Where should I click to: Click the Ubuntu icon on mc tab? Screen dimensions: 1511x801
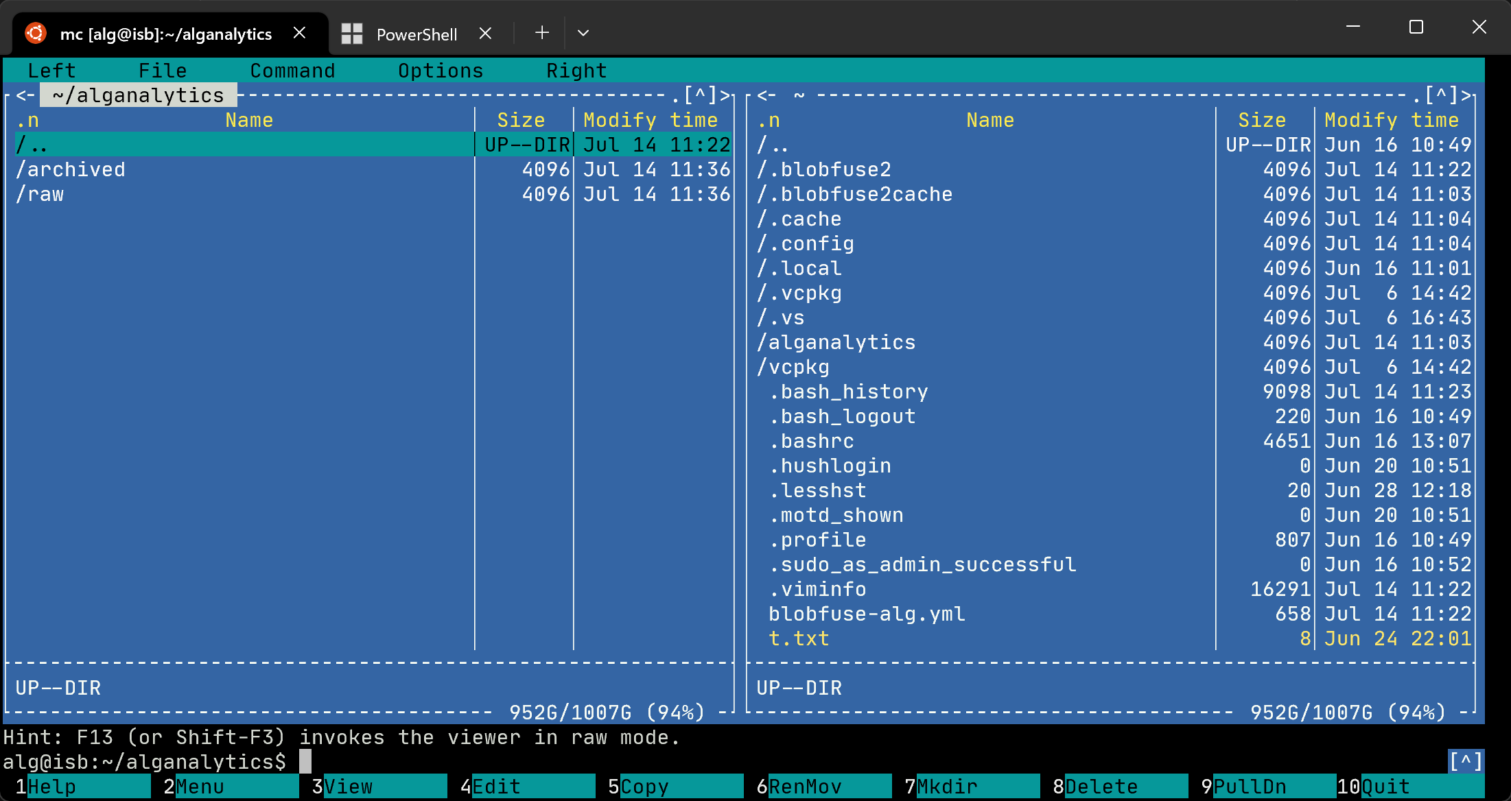click(x=36, y=33)
